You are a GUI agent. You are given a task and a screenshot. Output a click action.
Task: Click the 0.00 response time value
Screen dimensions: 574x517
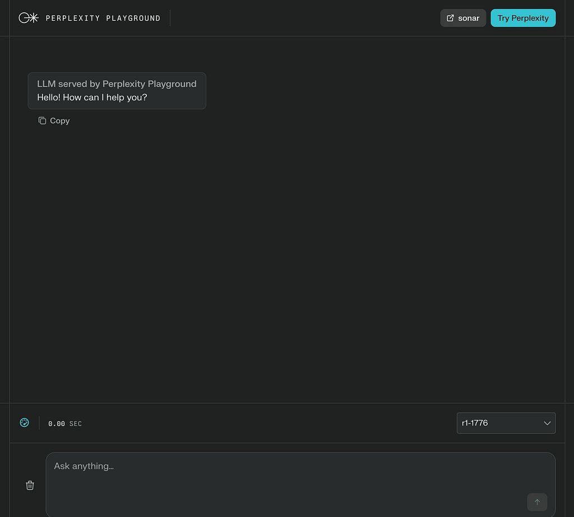[x=57, y=424]
